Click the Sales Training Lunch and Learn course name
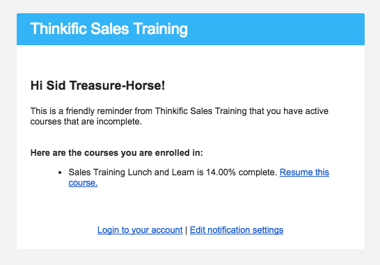The width and height of the screenshot is (380, 265). tap(132, 172)
